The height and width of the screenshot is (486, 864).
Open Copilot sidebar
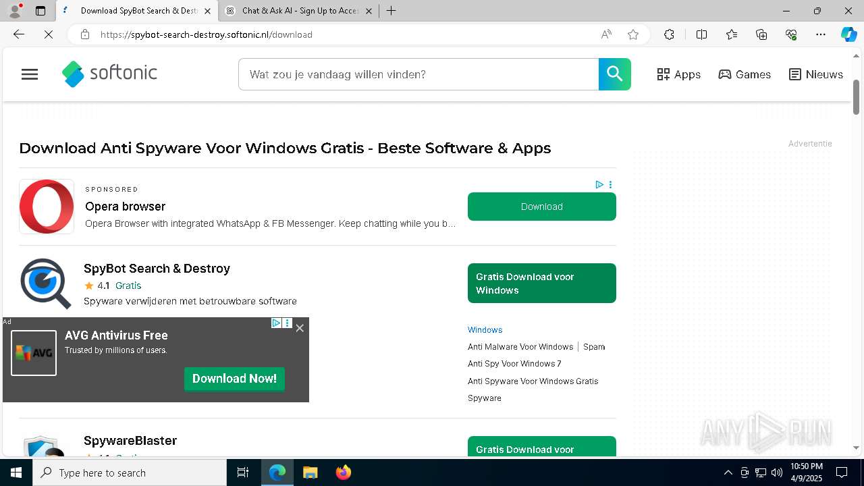point(848,34)
